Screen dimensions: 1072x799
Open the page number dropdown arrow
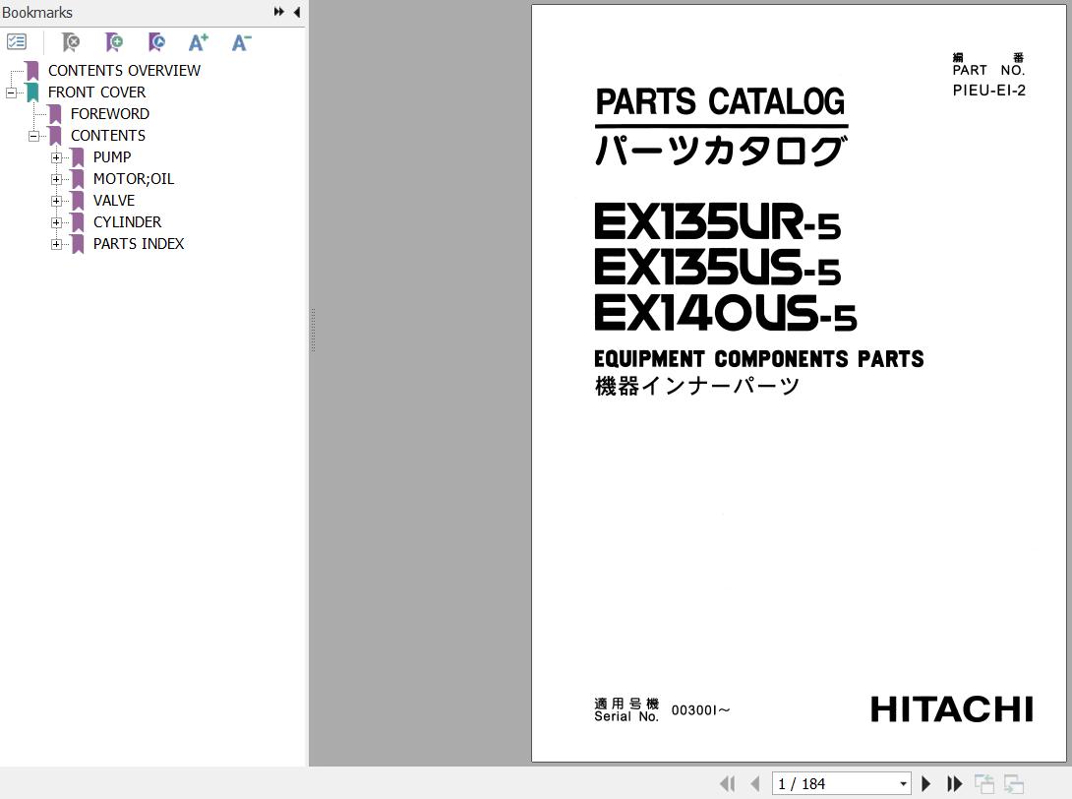[903, 784]
